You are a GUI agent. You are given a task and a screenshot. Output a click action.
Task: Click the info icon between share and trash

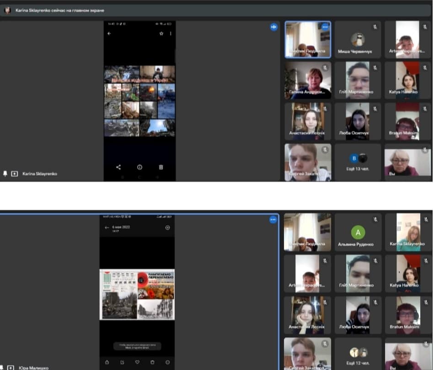click(x=139, y=167)
